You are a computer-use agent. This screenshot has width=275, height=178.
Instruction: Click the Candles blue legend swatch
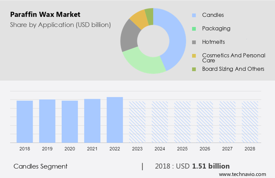coord(194,15)
